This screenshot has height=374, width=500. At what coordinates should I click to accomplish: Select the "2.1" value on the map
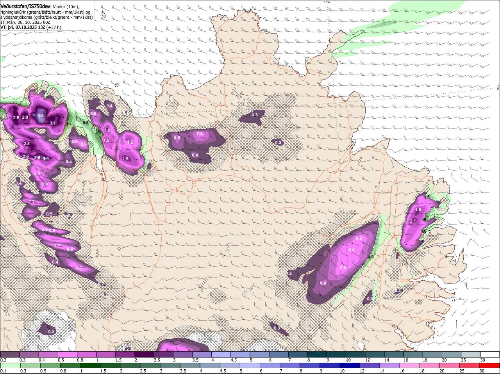coord(413,221)
